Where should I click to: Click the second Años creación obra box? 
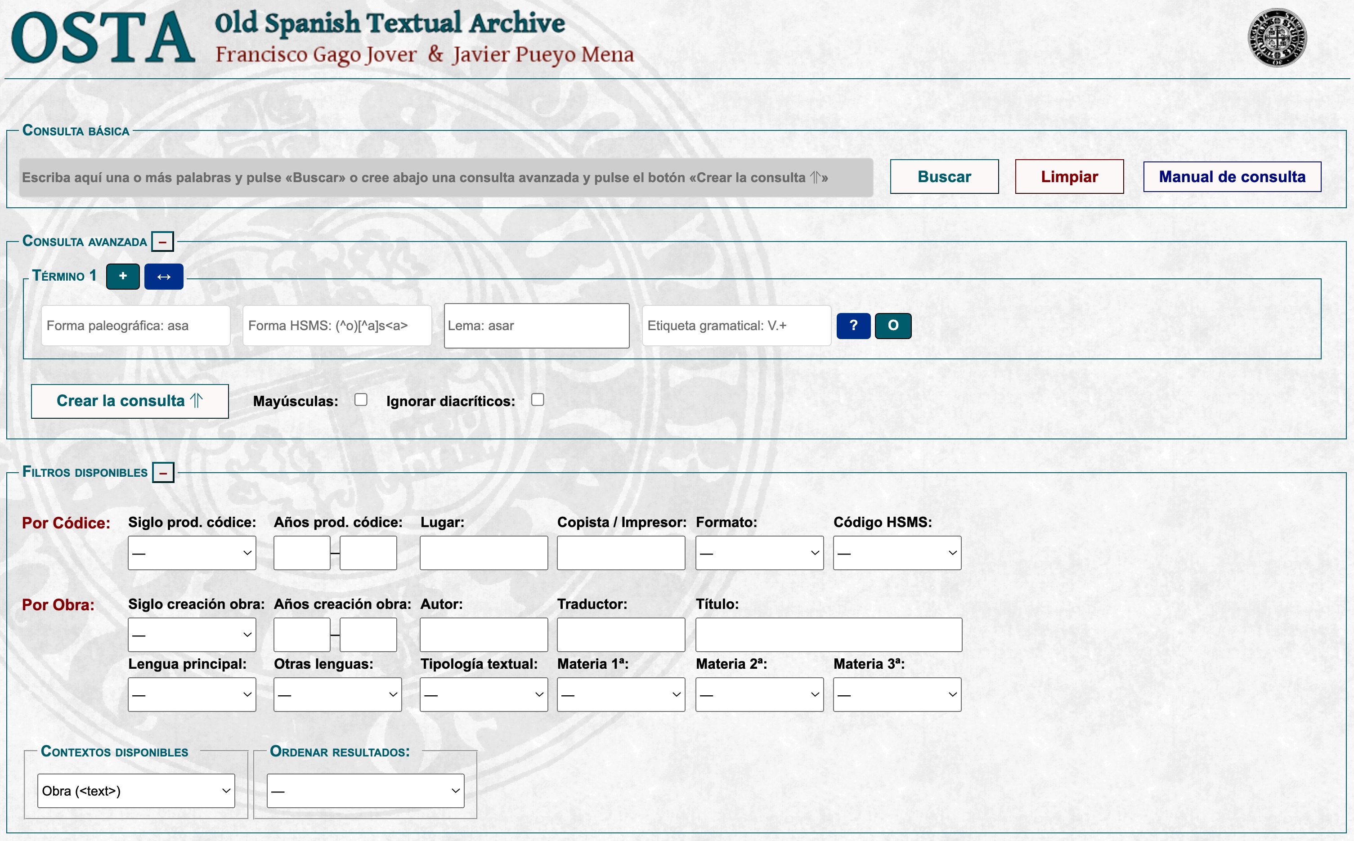pos(368,635)
